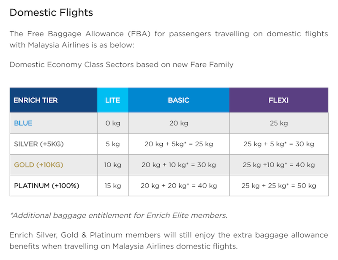The width and height of the screenshot is (338, 260).
Task: Click the ENRICH TIER column header
Action: (35, 100)
